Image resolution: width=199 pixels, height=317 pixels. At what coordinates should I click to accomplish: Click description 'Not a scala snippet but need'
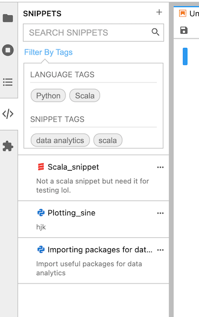coord(92,185)
